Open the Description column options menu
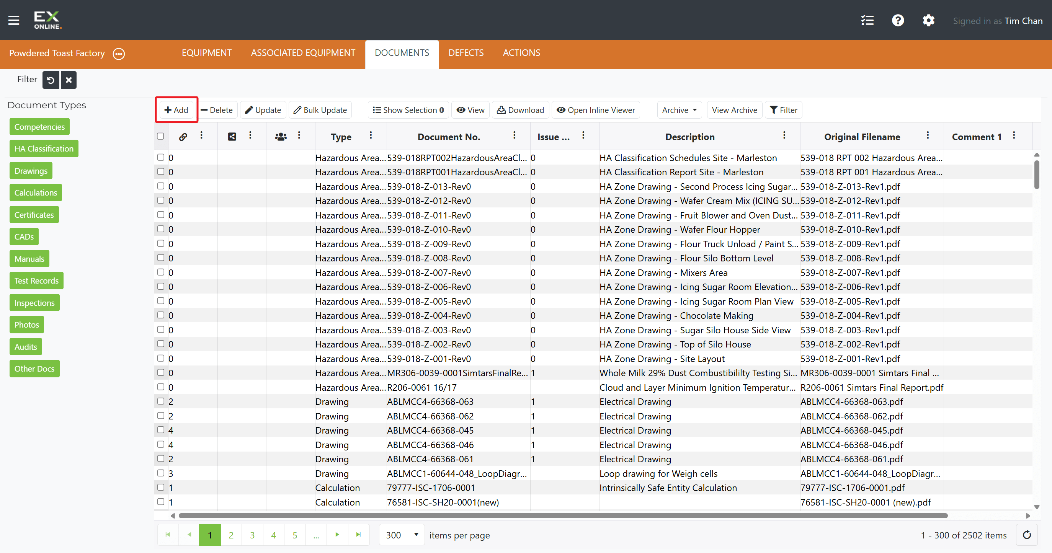This screenshot has height=553, width=1052. pyautogui.click(x=784, y=135)
